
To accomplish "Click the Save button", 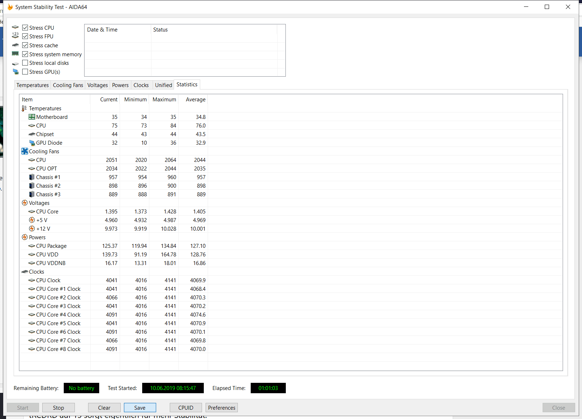I will tap(140, 408).
